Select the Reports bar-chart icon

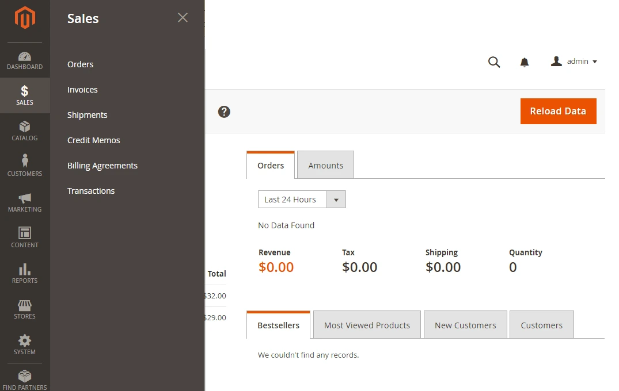pos(25,273)
